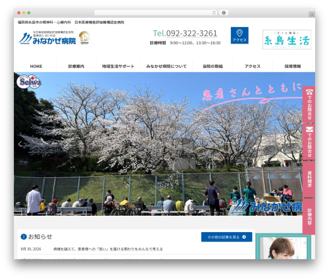Click the cherry blossom hero slide image
Image resolution: width=329 pixels, height=279 pixels.
pyautogui.click(x=158, y=144)
